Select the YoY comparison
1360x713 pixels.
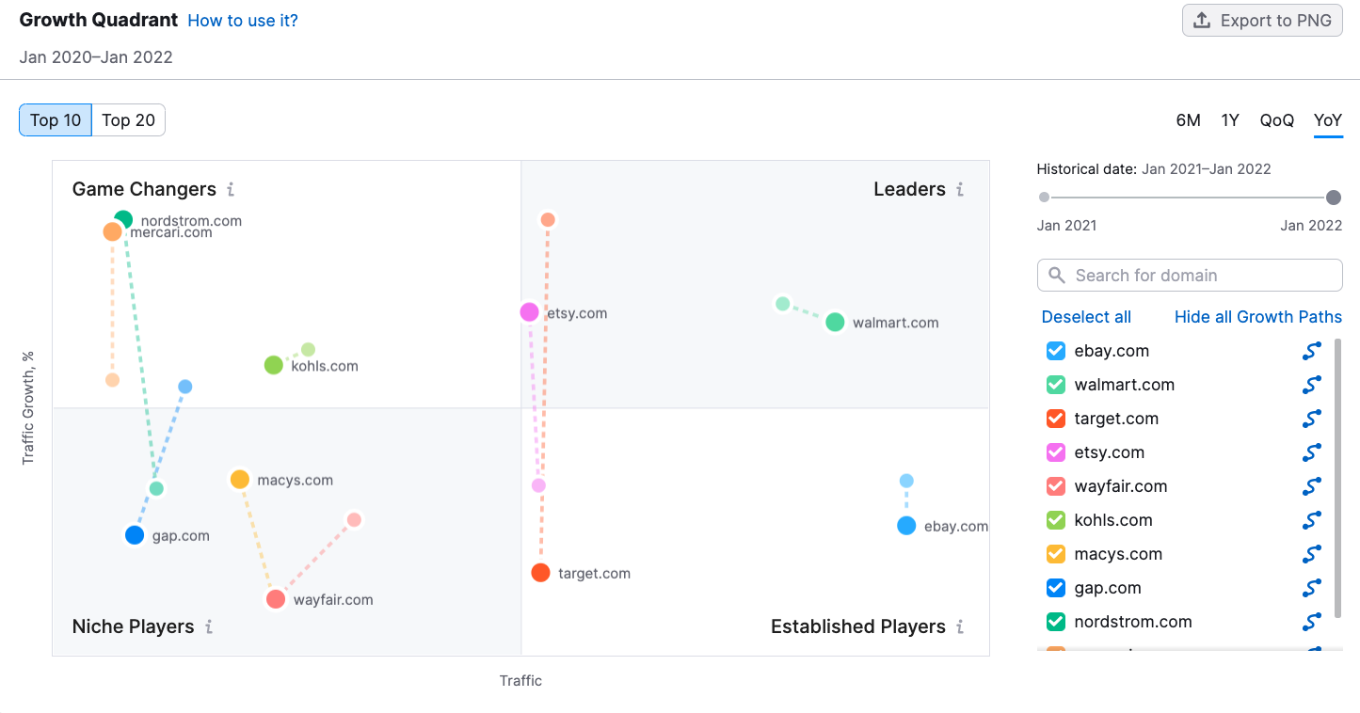[x=1328, y=120]
